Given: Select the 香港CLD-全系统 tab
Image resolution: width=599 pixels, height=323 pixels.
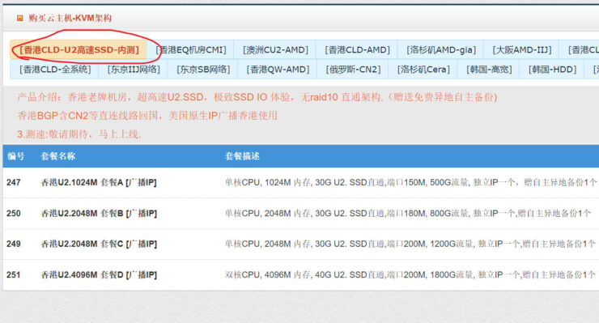Looking at the screenshot, I should (55, 70).
